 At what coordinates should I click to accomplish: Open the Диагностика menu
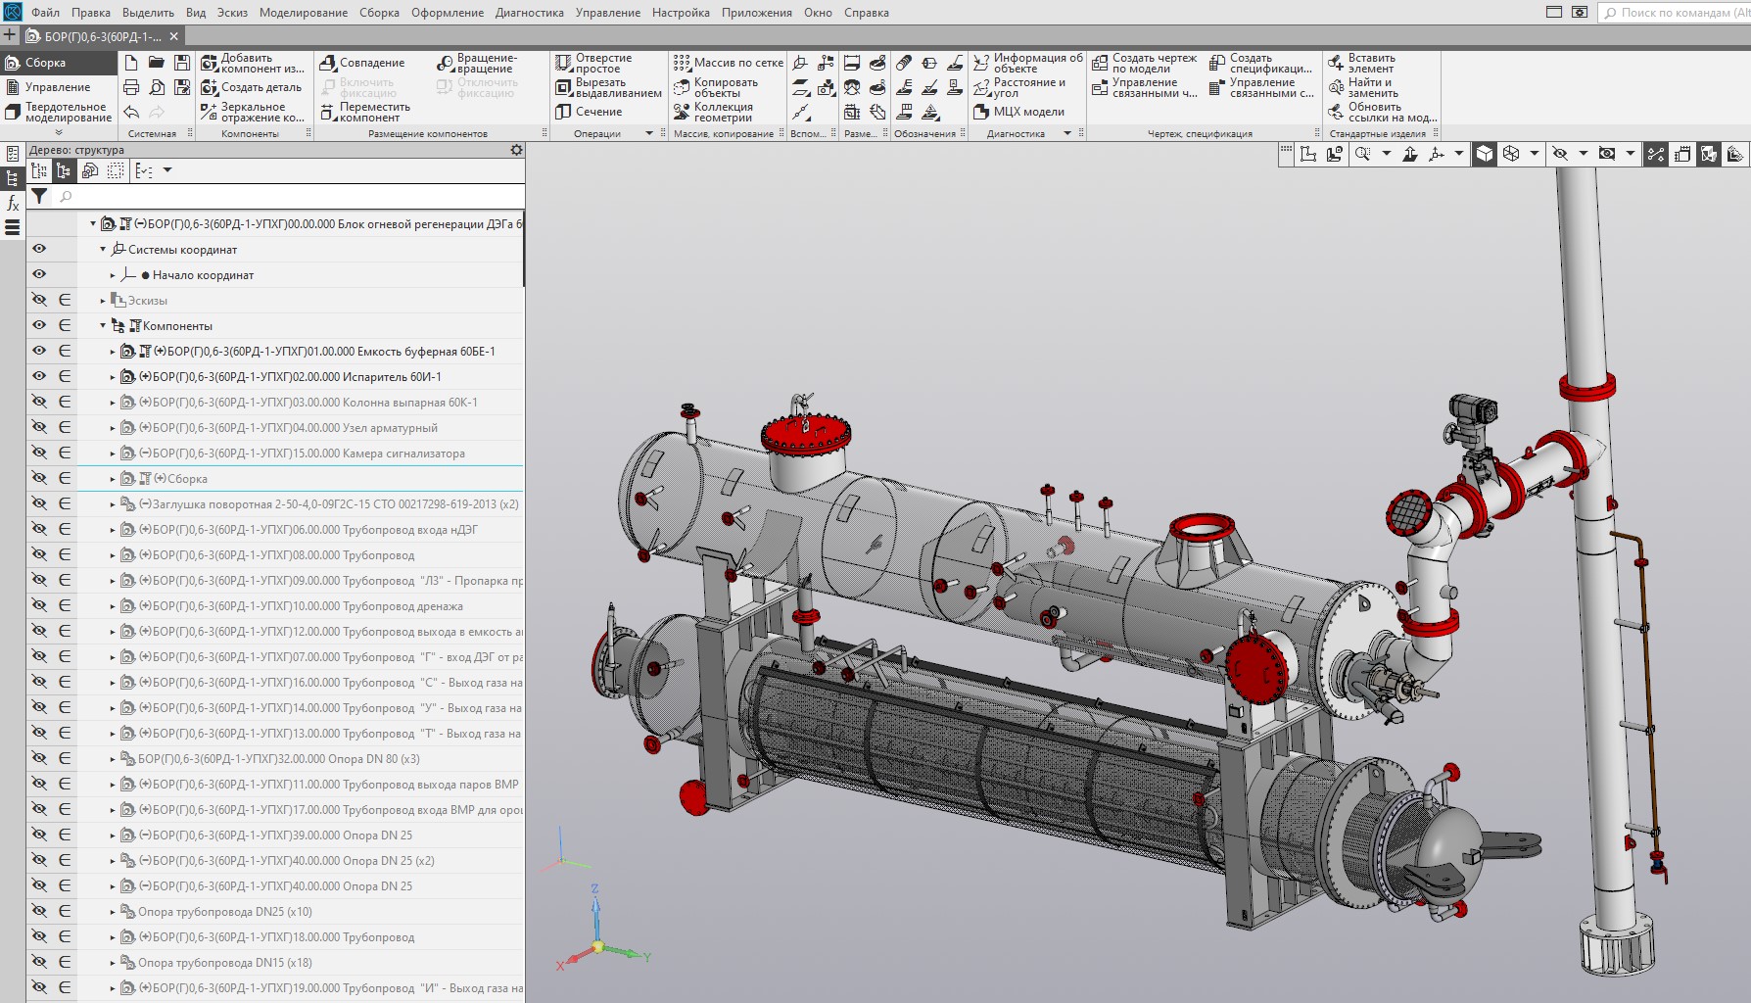point(529,13)
